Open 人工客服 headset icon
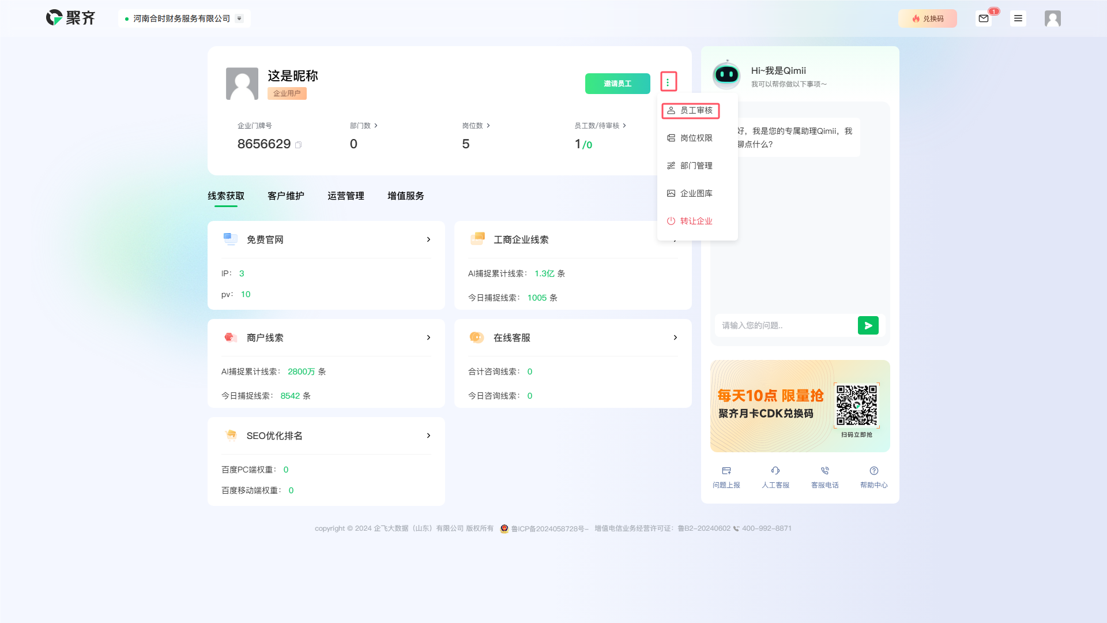Viewport: 1107px width, 623px height. (775, 471)
